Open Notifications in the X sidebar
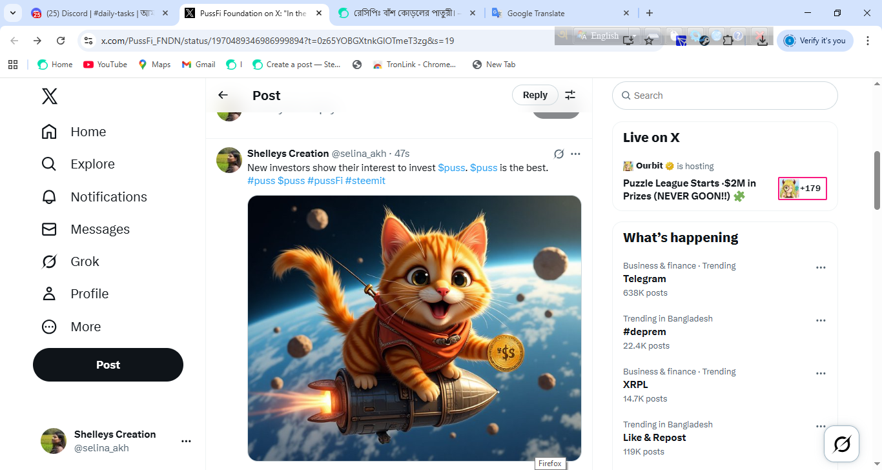 click(94, 197)
